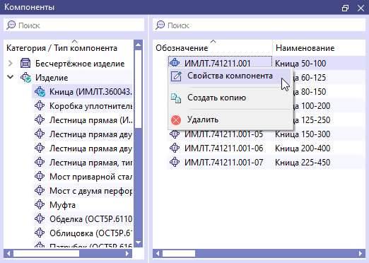The height and width of the screenshot is (263, 369).
Task: Select the Бесчертёжное изделие tree label
Action: coord(80,64)
